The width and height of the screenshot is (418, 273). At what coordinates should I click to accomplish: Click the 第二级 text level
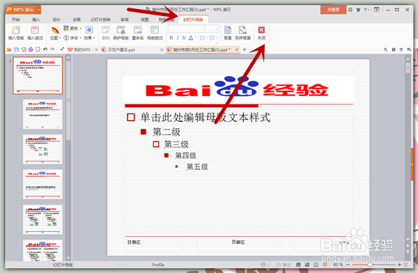click(x=167, y=132)
